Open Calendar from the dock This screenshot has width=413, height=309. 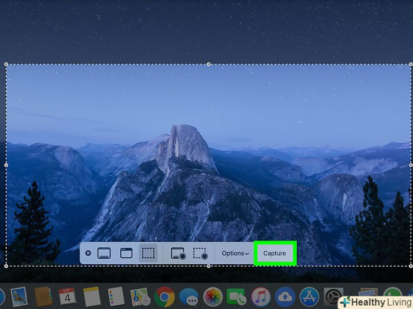67,297
